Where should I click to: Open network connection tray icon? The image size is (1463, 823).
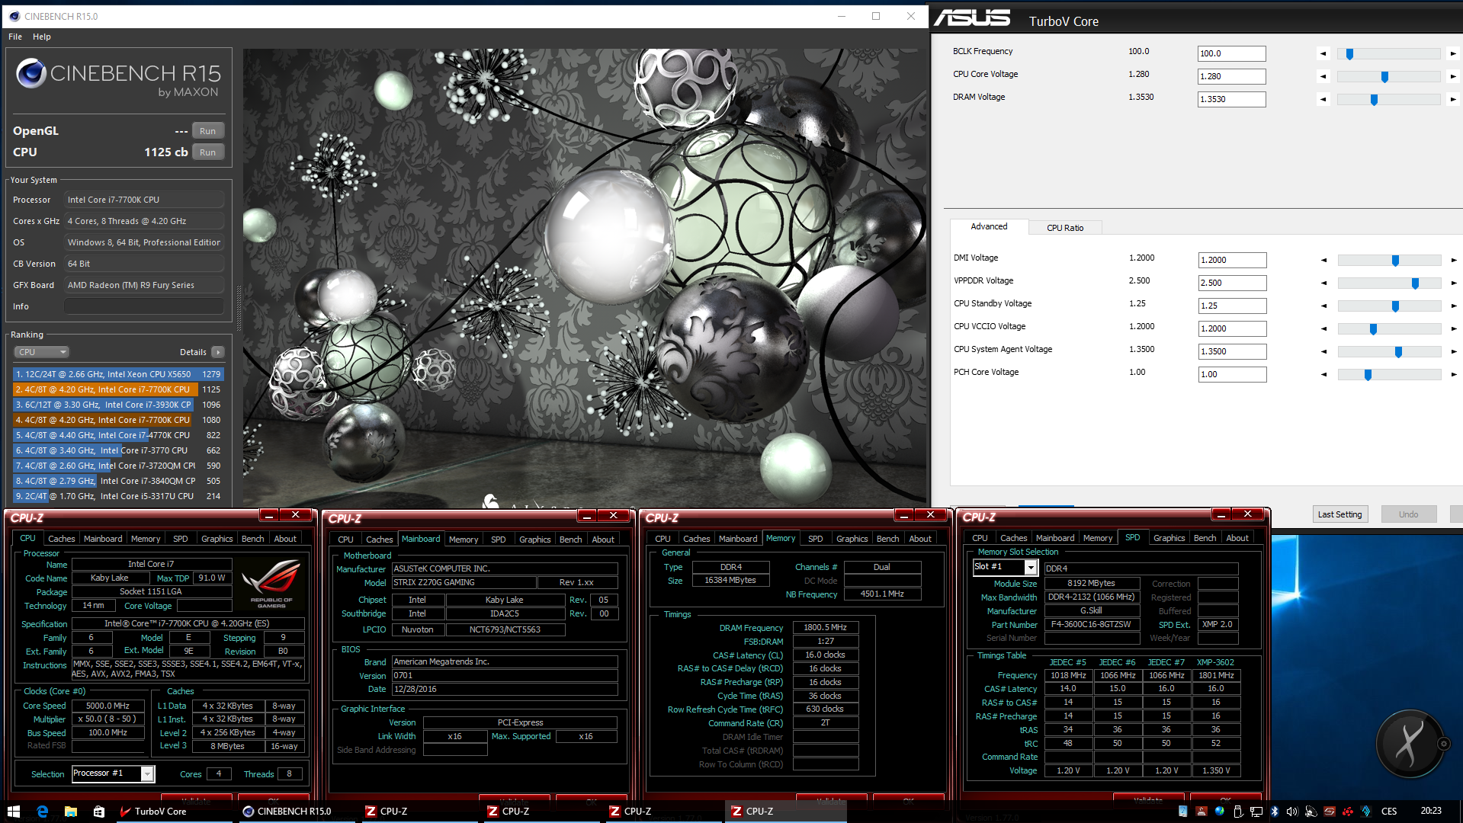pos(1256,812)
